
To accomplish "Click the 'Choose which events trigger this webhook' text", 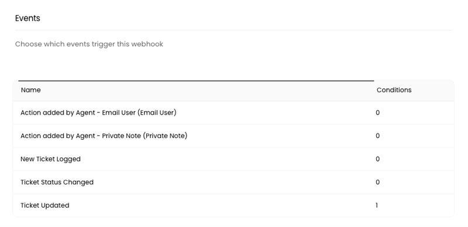I will (89, 44).
